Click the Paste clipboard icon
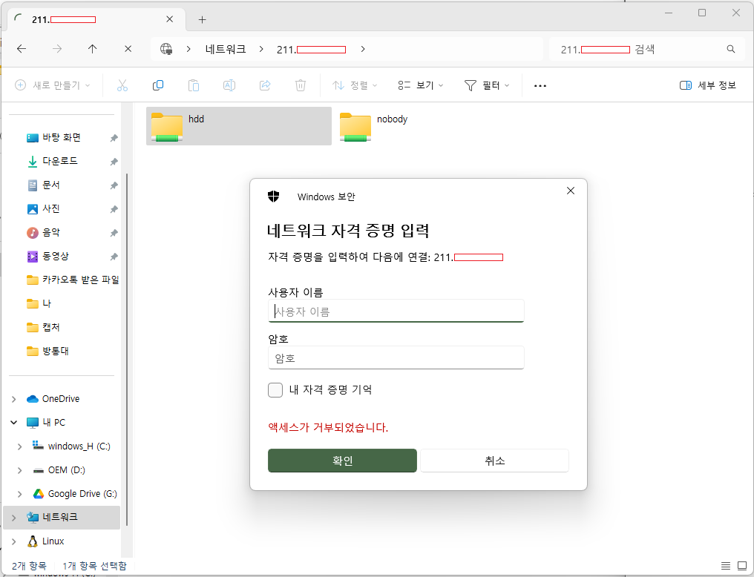The height and width of the screenshot is (577, 754). (193, 85)
